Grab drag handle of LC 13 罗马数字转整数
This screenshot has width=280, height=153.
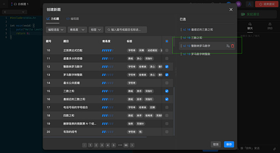(x=181, y=54)
